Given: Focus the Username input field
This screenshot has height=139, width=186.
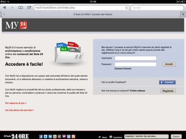Looking at the screenshot, I should [x=135, y=58].
